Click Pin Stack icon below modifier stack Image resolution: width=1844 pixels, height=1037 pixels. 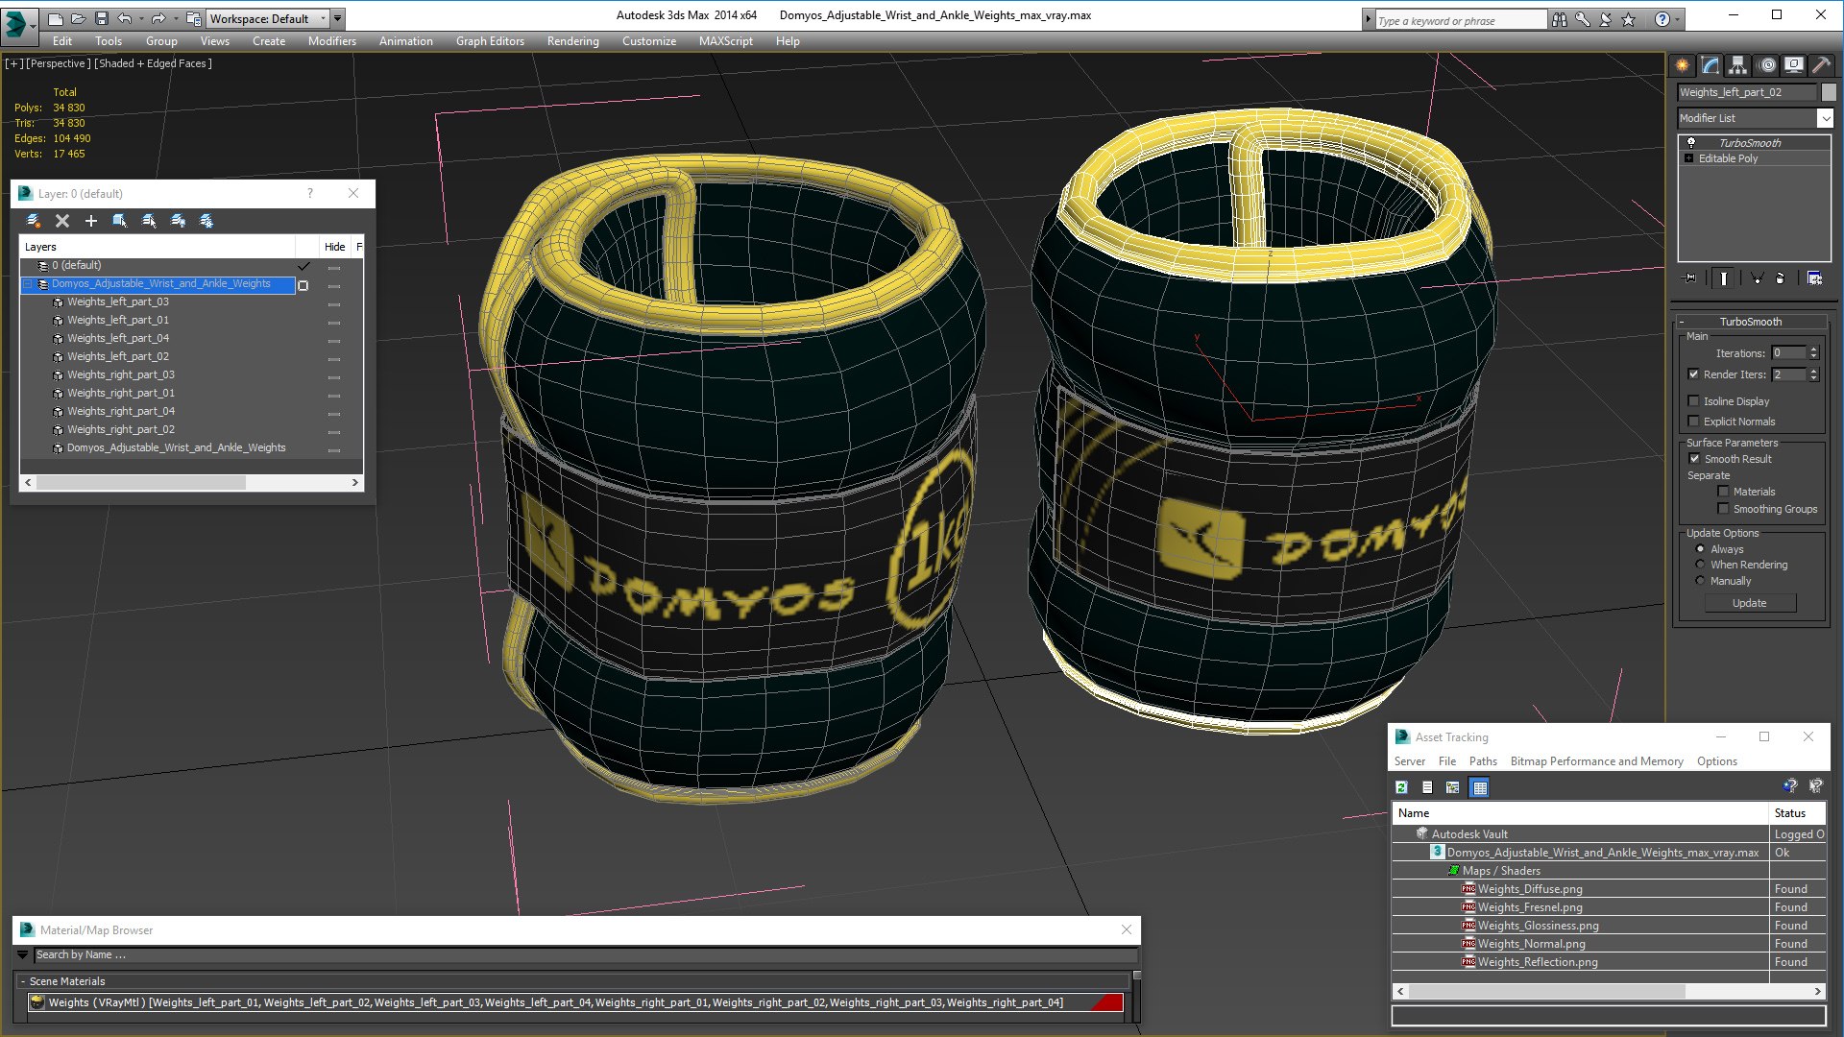tap(1690, 278)
